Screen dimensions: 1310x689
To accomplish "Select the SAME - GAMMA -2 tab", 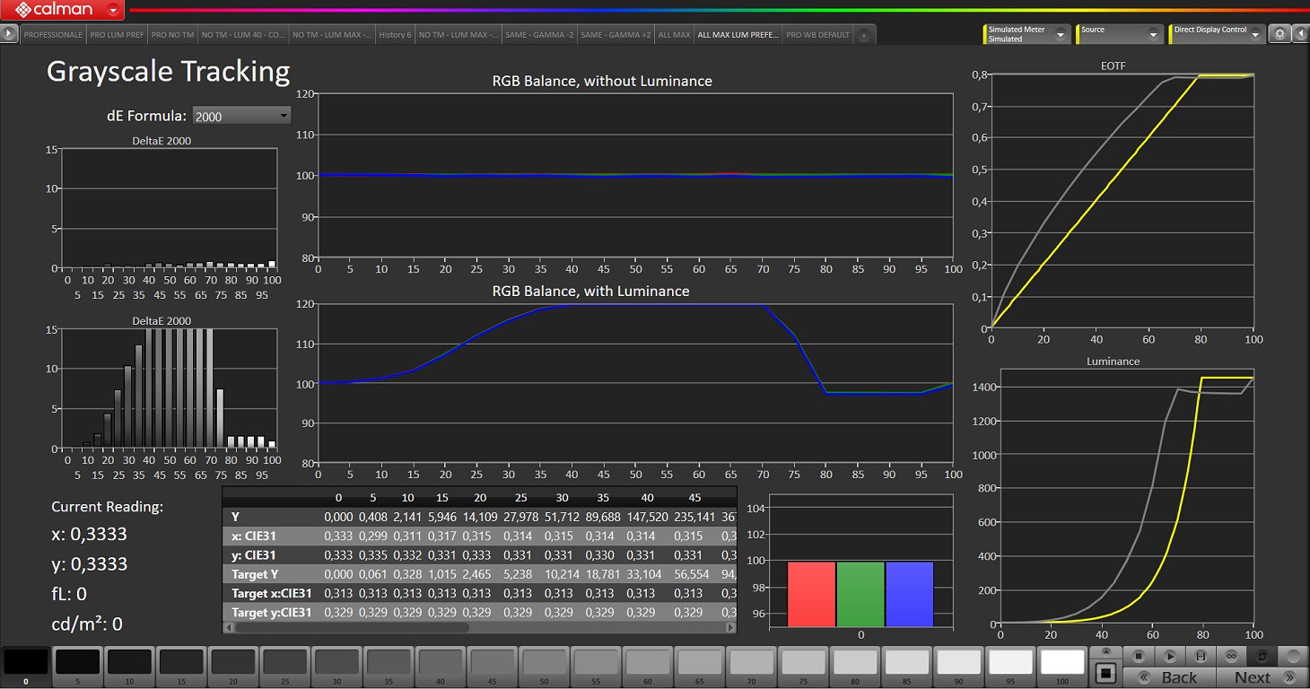I will coord(539,35).
